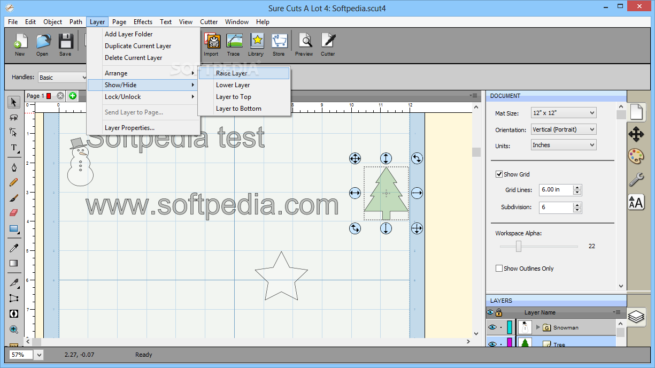Screen dimensions: 655x368
Task: Select the Knife tool
Action: click(x=14, y=282)
